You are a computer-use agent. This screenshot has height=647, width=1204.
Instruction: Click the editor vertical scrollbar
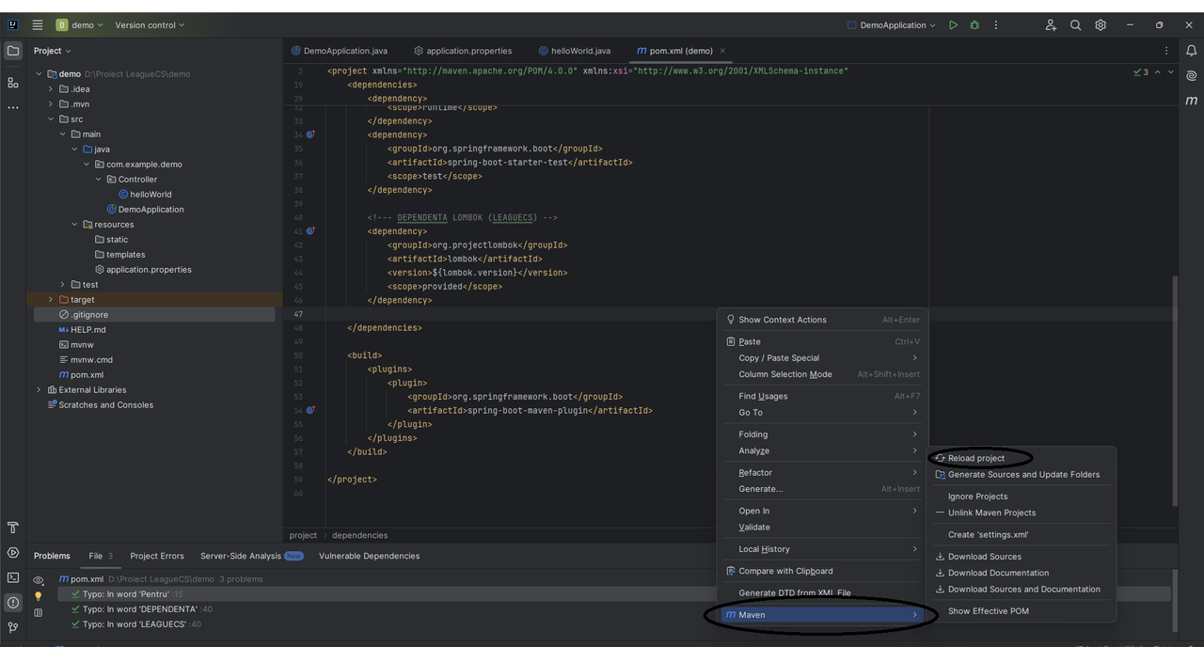click(x=1174, y=390)
